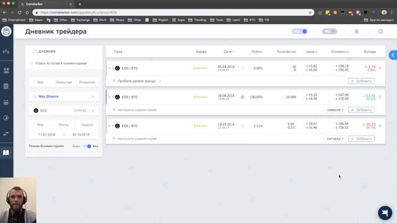Bookmark page with the star icon
The image size is (397, 223).
point(310,12)
